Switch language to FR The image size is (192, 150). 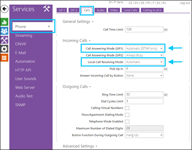click(x=148, y=3)
